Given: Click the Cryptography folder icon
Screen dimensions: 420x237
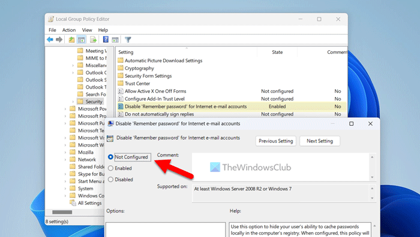Looking at the screenshot, I should tap(121, 68).
